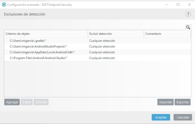195x124 pixels.
Task: Open the help question mark icon
Action: pos(188,14)
